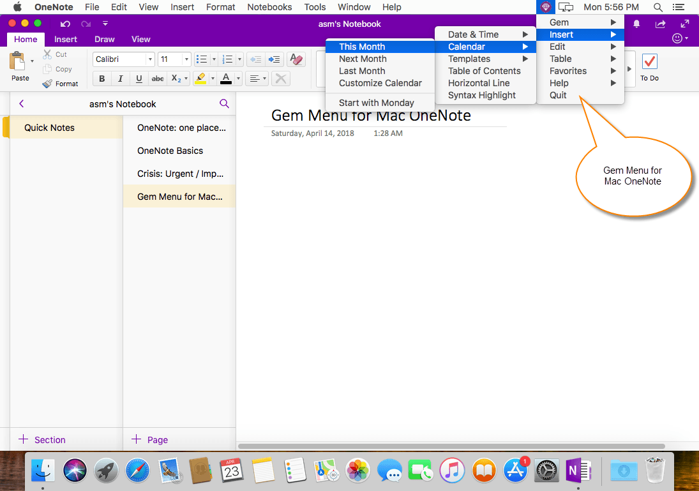The width and height of the screenshot is (699, 491).
Task: Open the OneNote Basics page
Action: point(170,151)
